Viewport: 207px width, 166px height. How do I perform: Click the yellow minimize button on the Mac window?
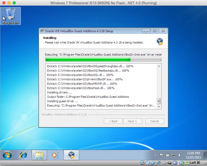[x=9, y=3]
